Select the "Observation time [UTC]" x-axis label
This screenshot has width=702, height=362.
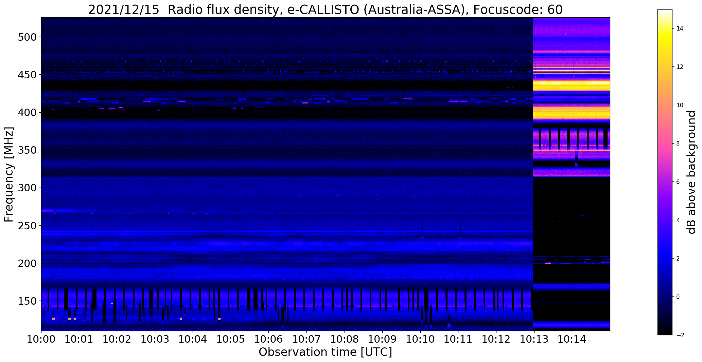pyautogui.click(x=325, y=352)
